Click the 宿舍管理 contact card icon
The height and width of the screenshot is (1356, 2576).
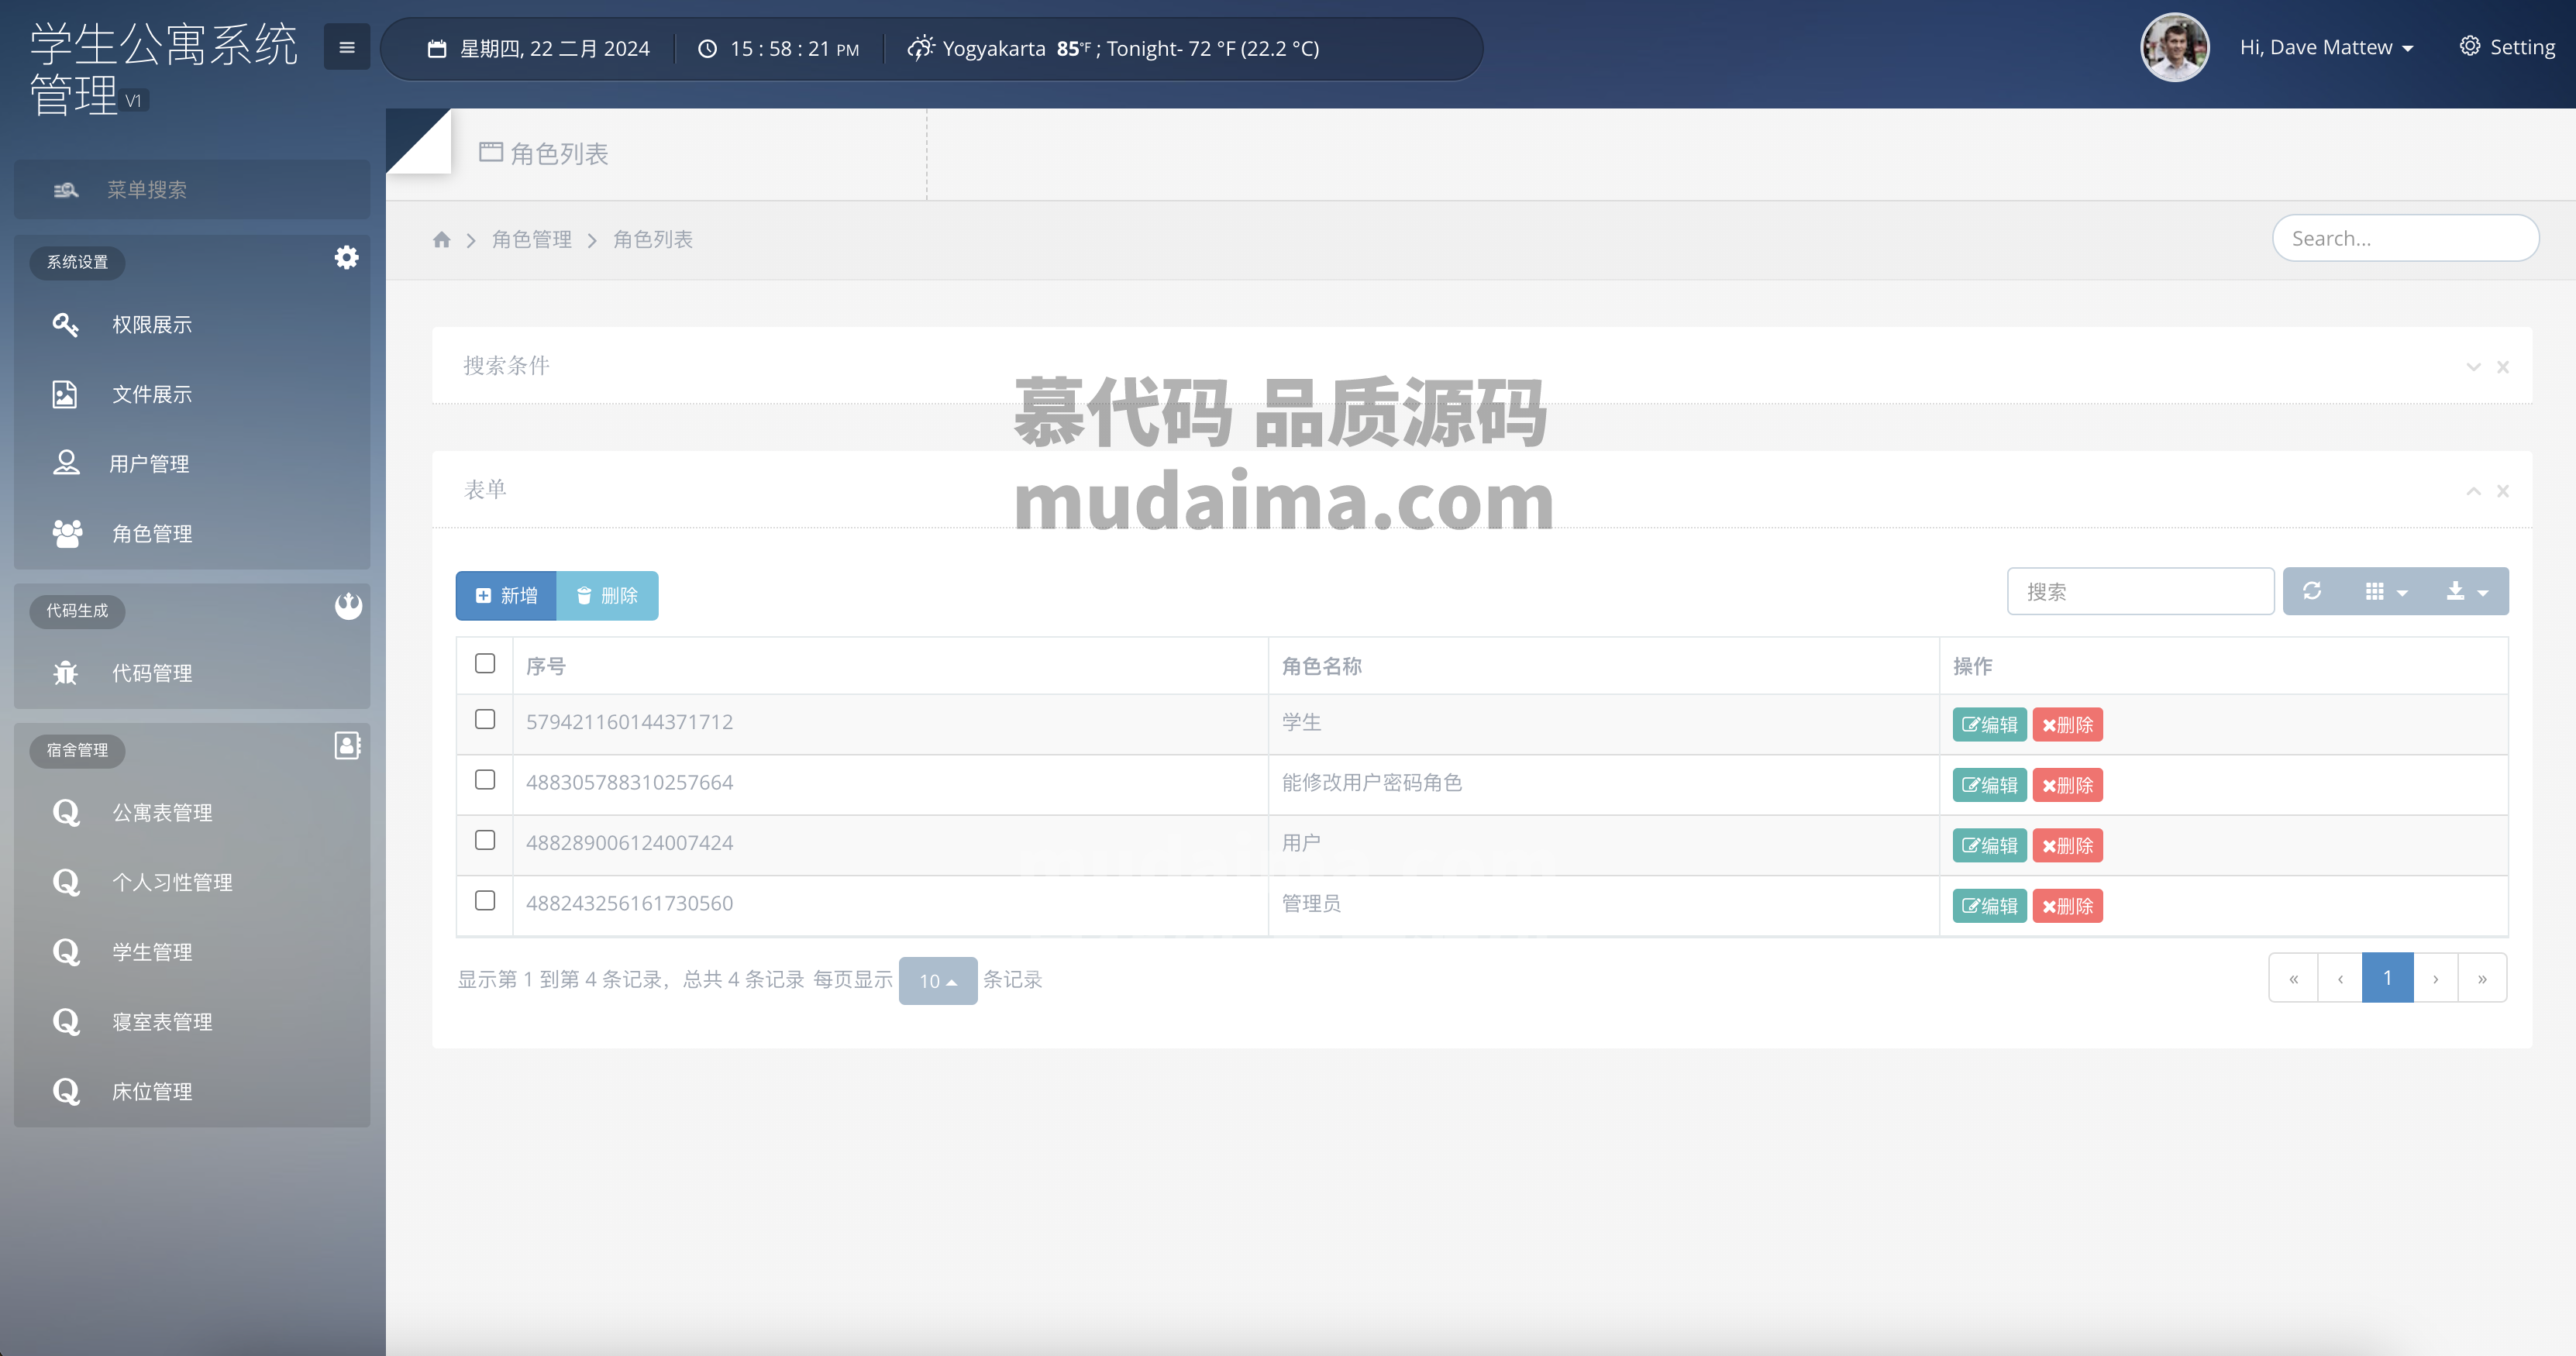tap(347, 746)
